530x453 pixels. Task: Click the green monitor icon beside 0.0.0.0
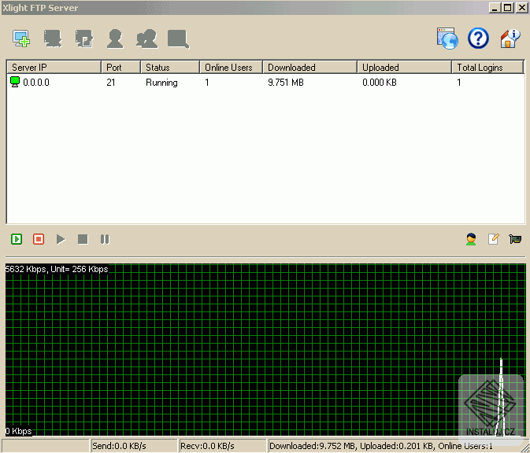point(15,82)
